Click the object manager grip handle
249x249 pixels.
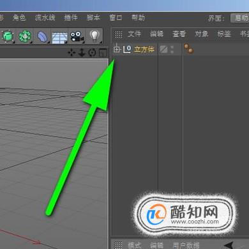118,34
